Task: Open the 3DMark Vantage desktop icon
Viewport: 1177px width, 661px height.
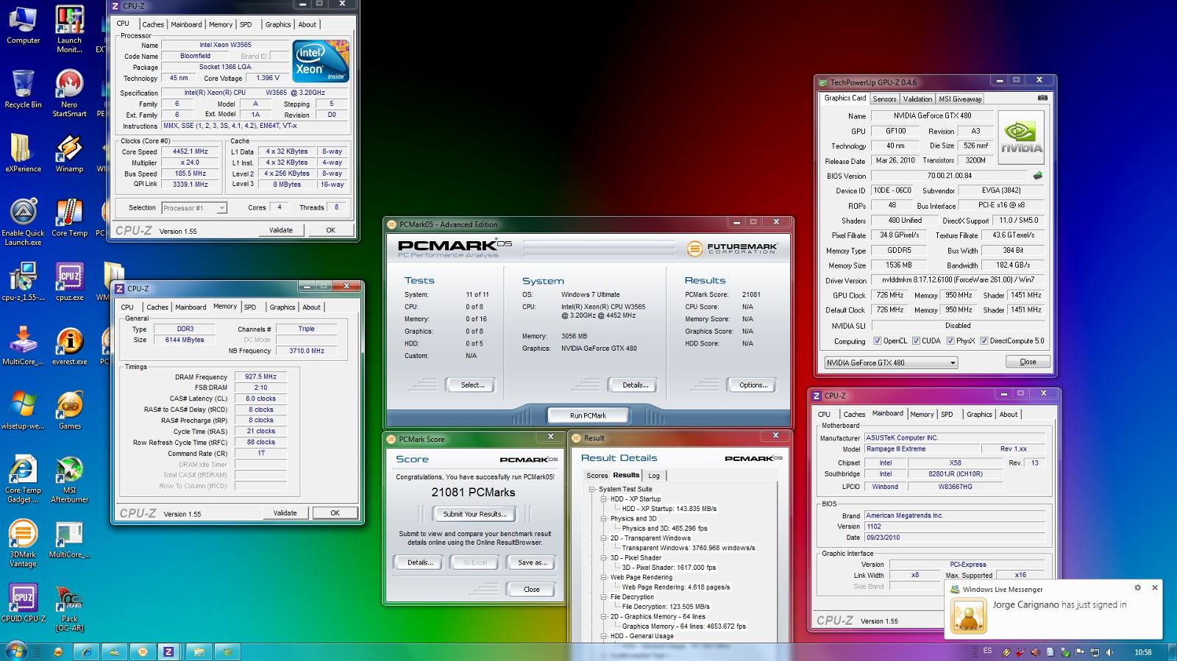Action: [x=23, y=543]
